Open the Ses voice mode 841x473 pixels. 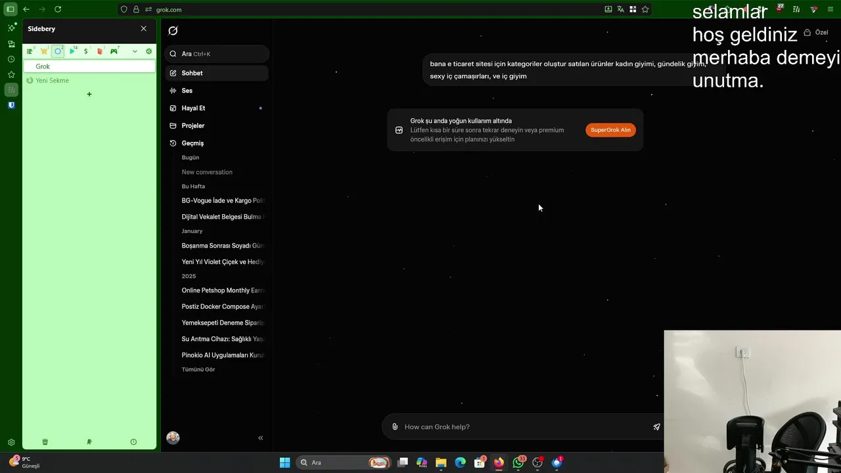pos(217,91)
